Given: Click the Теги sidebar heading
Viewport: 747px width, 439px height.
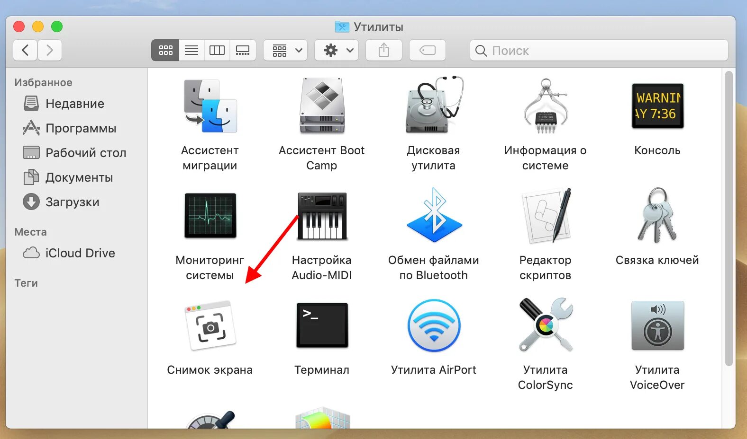Looking at the screenshot, I should pyautogui.click(x=26, y=283).
